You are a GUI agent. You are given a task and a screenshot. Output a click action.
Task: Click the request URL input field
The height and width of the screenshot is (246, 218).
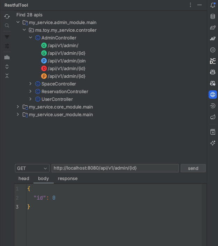pyautogui.click(x=115, y=168)
